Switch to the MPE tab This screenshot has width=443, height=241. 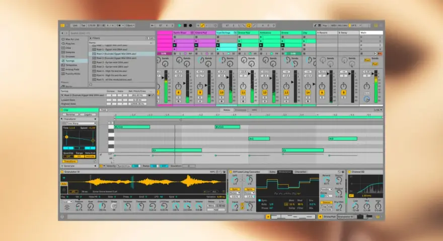pos(254,110)
